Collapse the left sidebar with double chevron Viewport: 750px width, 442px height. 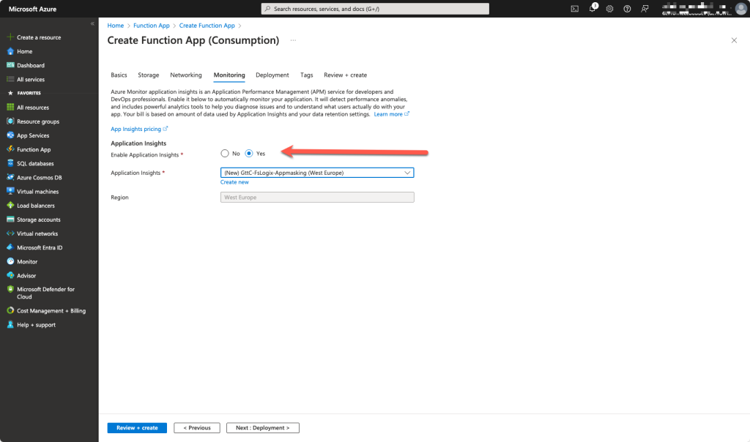click(92, 23)
